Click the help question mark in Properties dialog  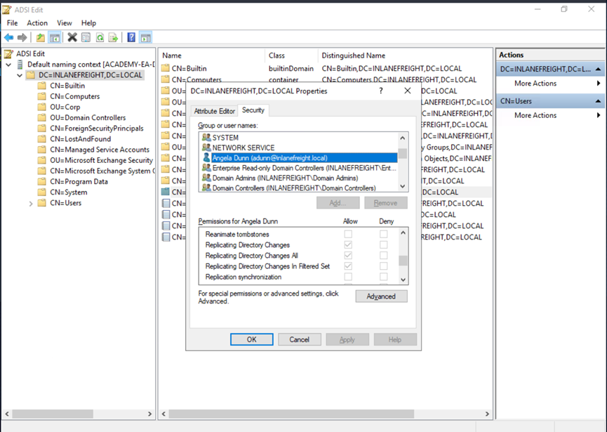click(381, 91)
